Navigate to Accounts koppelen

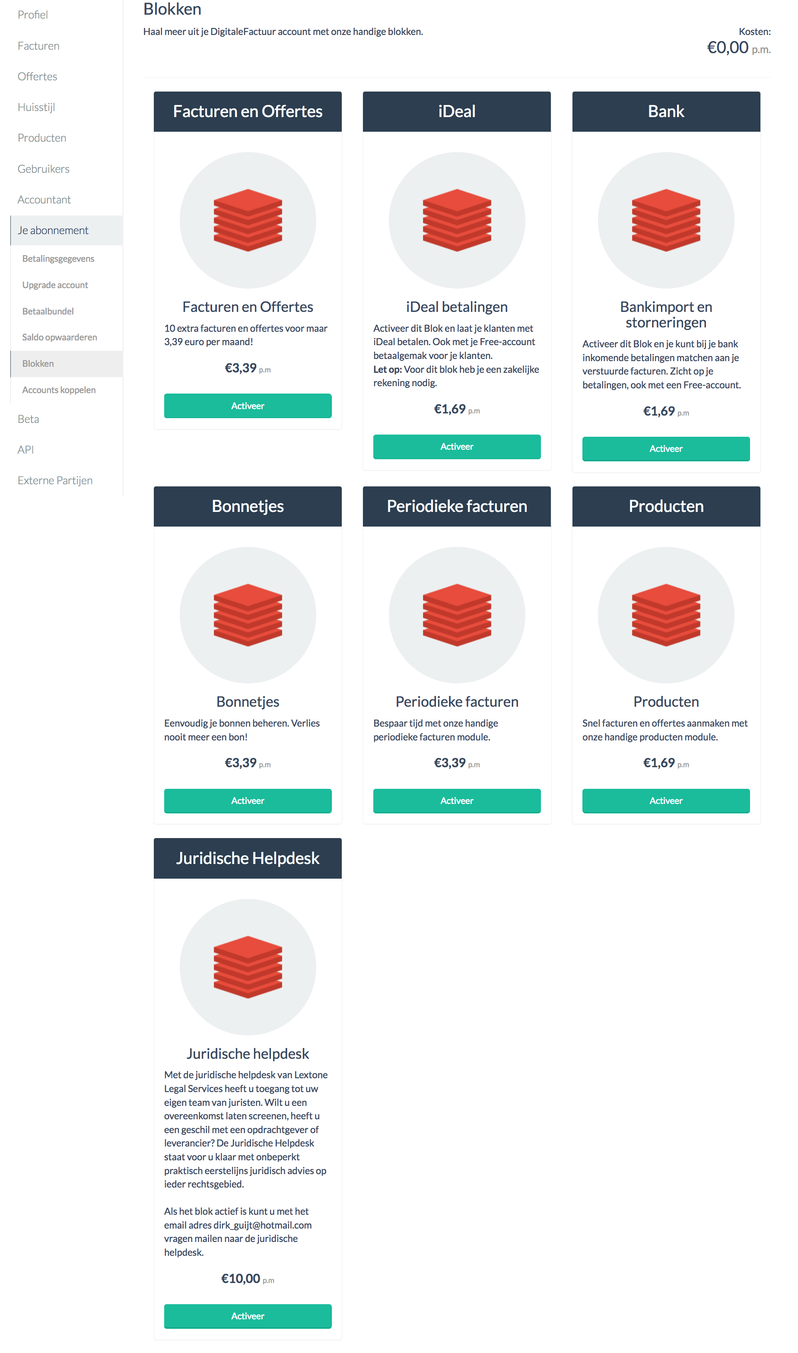[59, 390]
